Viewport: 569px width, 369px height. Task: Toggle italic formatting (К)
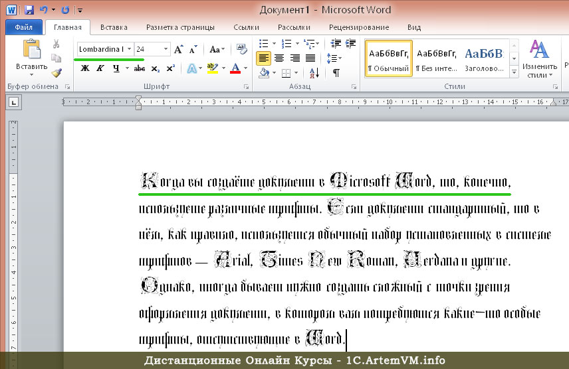100,68
